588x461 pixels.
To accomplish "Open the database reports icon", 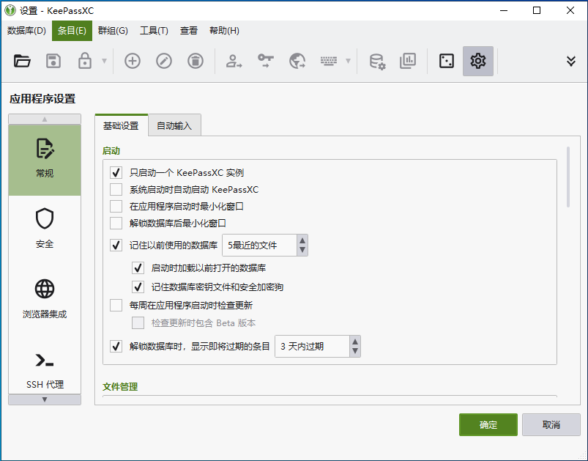I will 408,61.
